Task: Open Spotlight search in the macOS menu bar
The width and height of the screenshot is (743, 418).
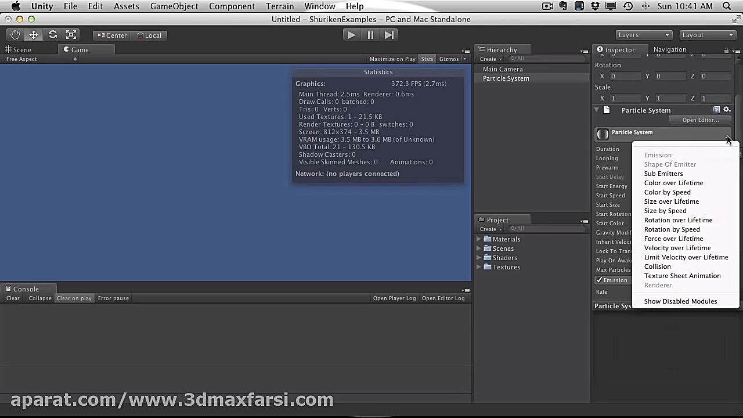Action: (x=727, y=6)
